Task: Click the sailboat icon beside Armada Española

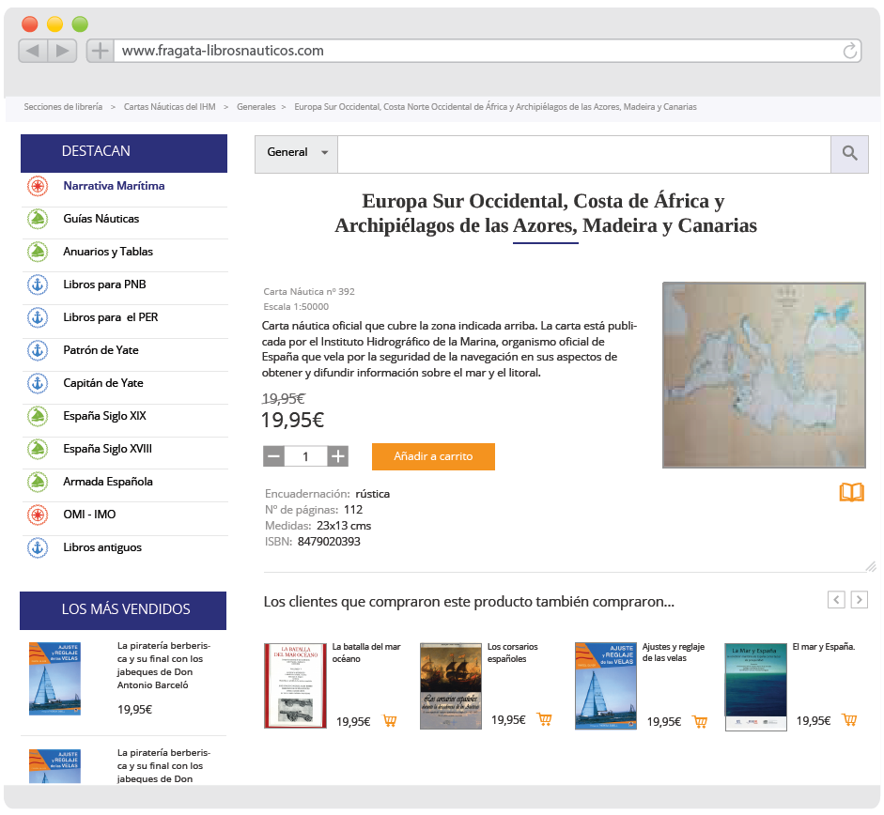Action: 38,482
